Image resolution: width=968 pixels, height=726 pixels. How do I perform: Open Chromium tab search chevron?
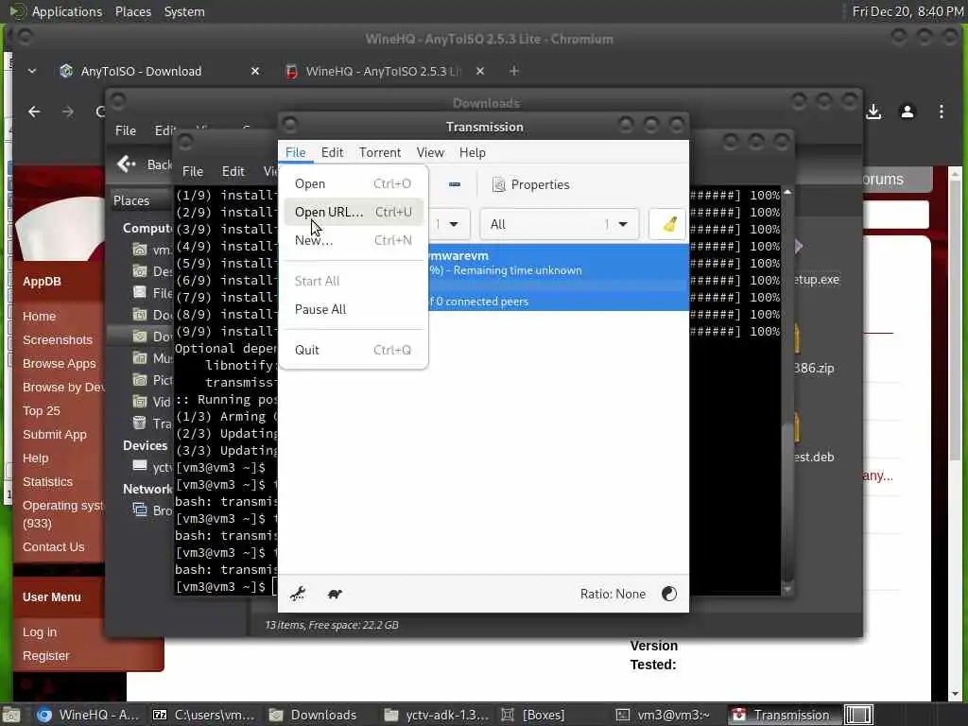[x=31, y=71]
